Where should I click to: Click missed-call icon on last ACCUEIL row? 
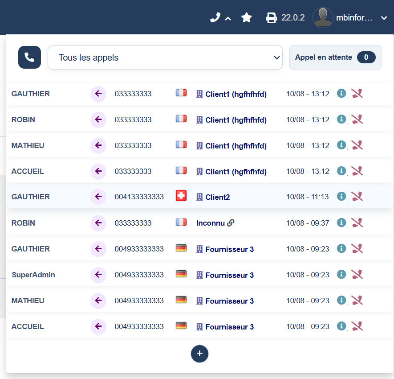pyautogui.click(x=357, y=326)
